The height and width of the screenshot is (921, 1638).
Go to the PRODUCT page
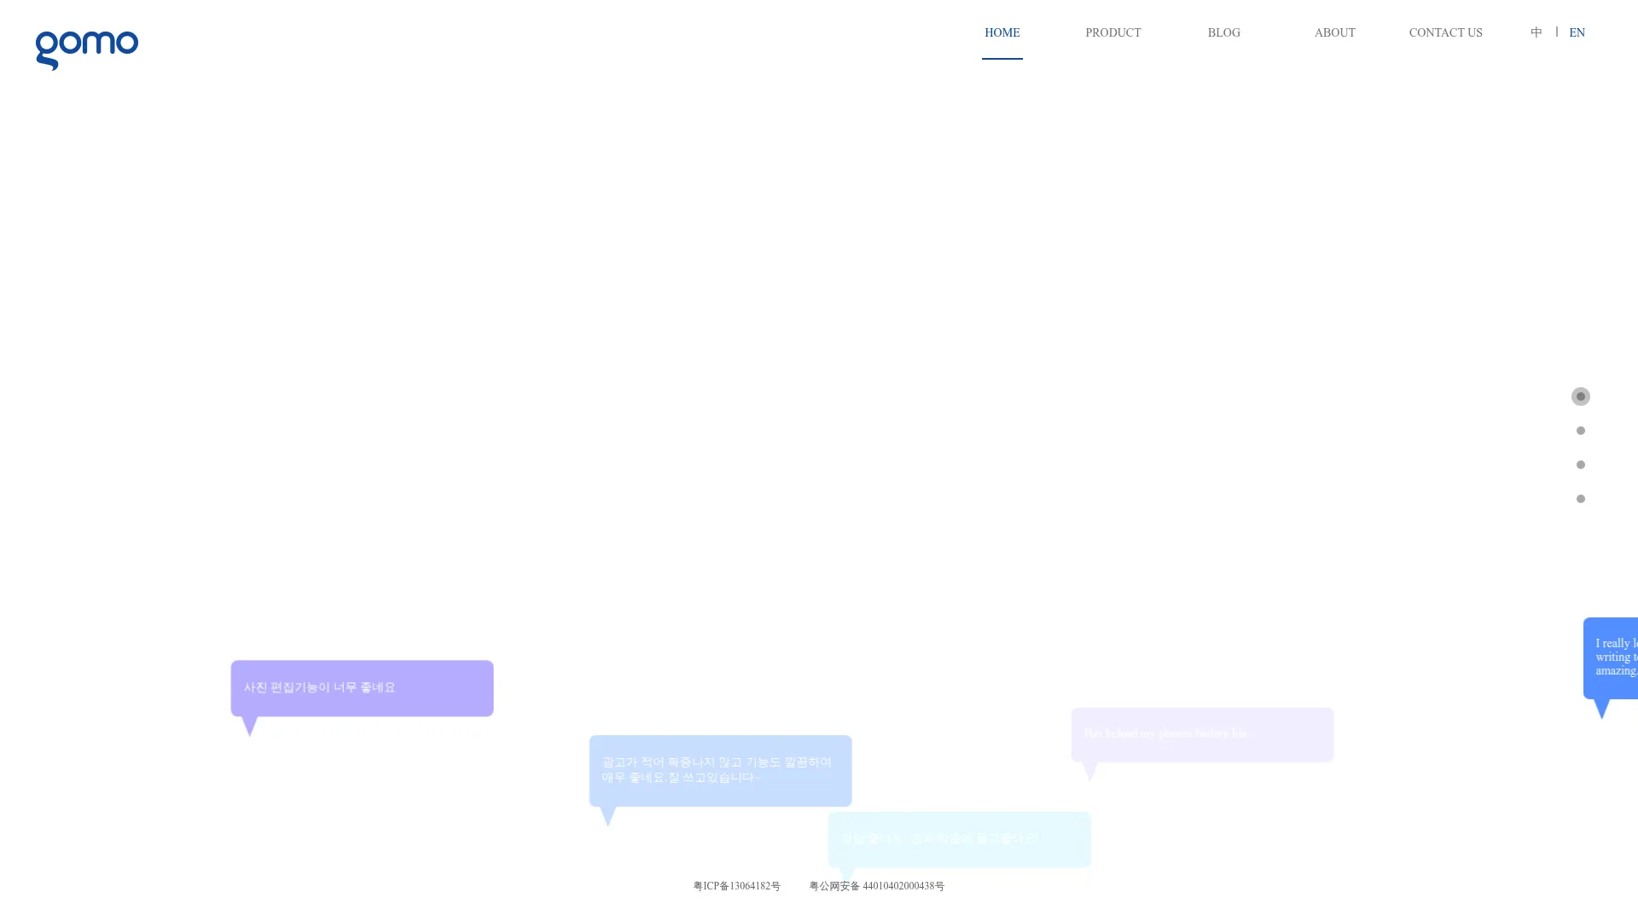tap(1112, 32)
